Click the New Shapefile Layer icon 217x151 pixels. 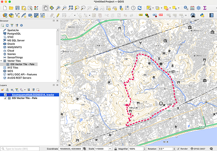point(17,15)
